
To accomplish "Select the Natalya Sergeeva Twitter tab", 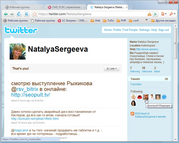I will pyautogui.click(x=108, y=7).
